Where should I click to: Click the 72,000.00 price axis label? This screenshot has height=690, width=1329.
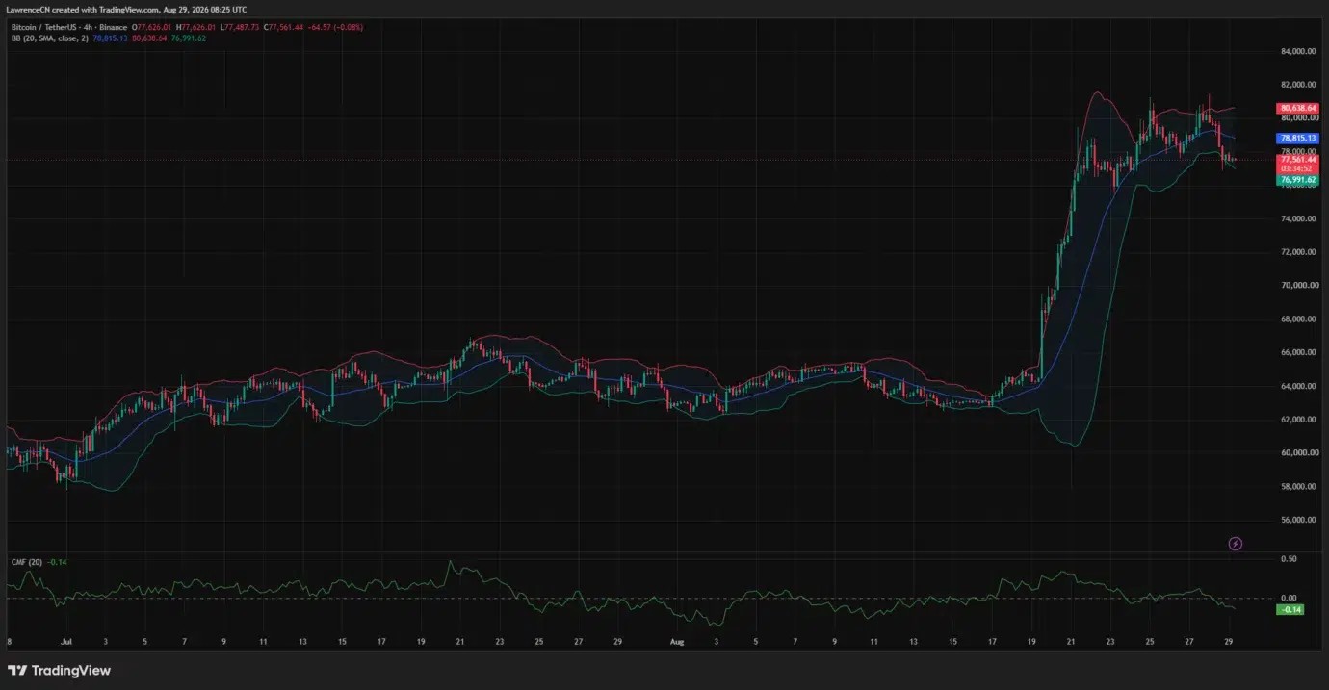pos(1298,252)
